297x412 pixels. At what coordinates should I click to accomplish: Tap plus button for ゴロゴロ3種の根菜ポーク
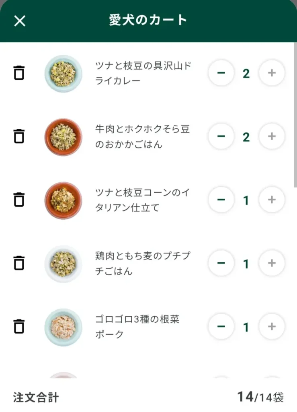pos(272,327)
